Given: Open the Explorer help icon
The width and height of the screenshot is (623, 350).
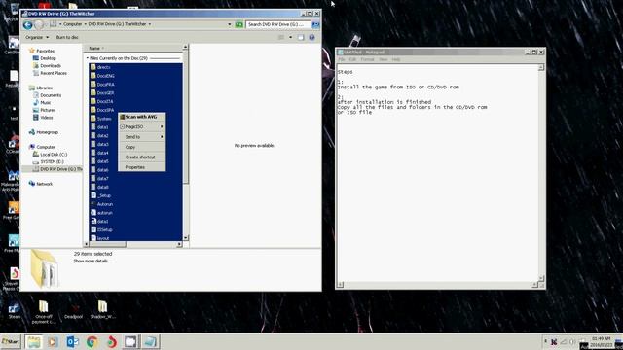Looking at the screenshot, I should [311, 37].
